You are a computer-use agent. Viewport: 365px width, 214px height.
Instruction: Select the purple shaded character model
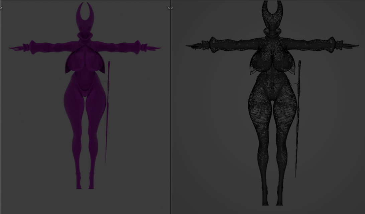point(85,96)
